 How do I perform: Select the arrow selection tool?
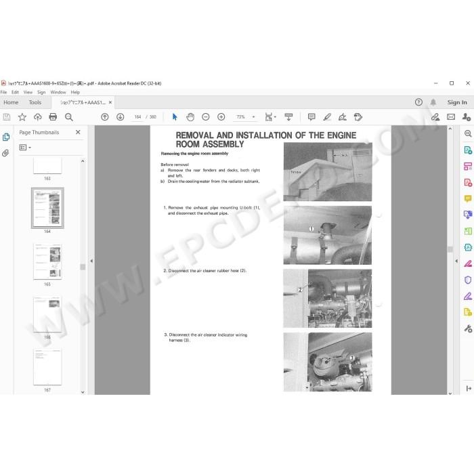click(x=175, y=117)
